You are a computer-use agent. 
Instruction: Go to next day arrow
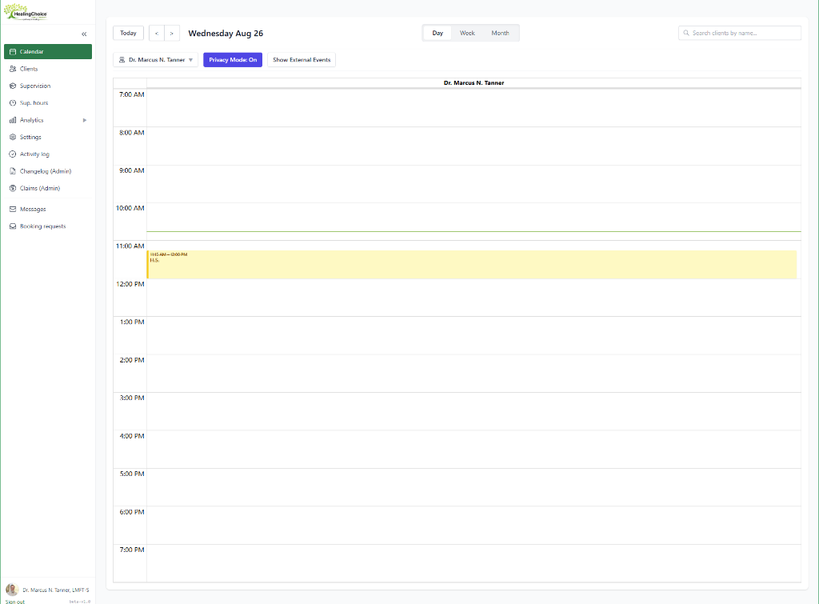pyautogui.click(x=172, y=34)
